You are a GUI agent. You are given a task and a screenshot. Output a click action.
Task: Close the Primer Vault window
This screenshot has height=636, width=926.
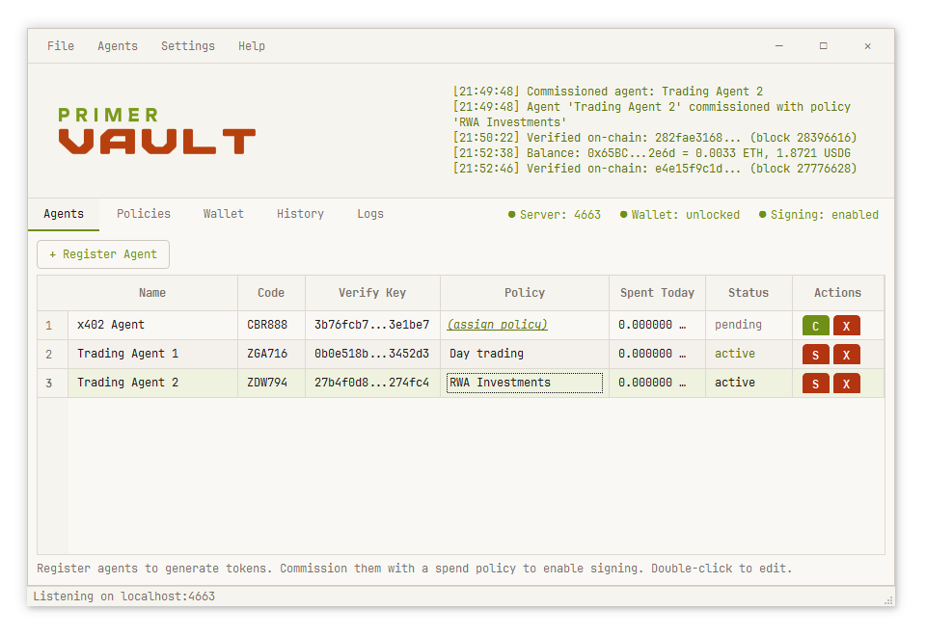[x=867, y=46]
